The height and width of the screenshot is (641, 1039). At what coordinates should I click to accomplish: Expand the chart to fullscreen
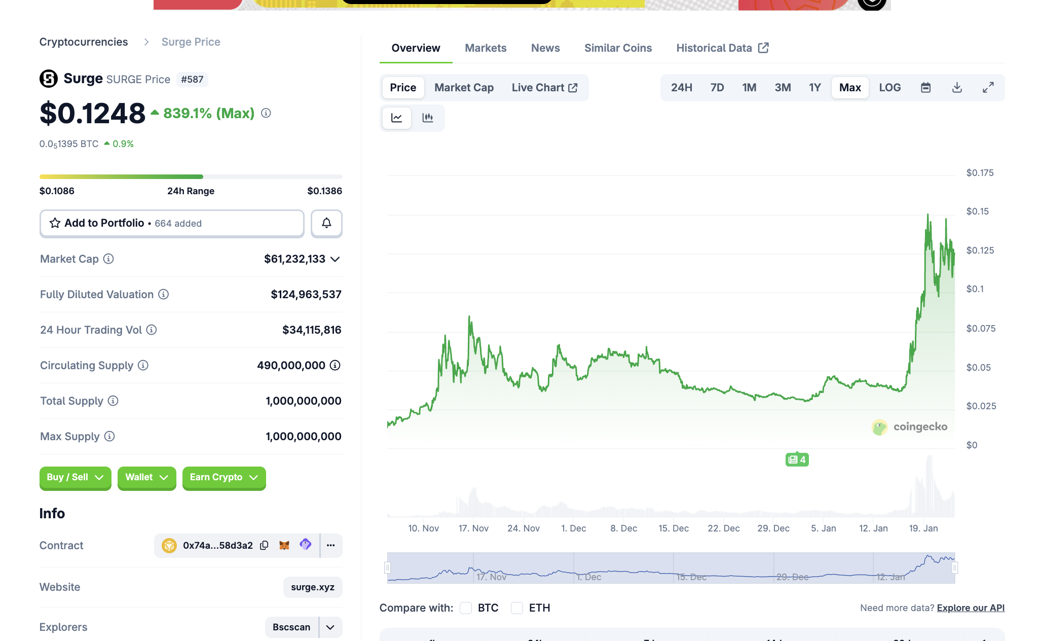point(988,87)
